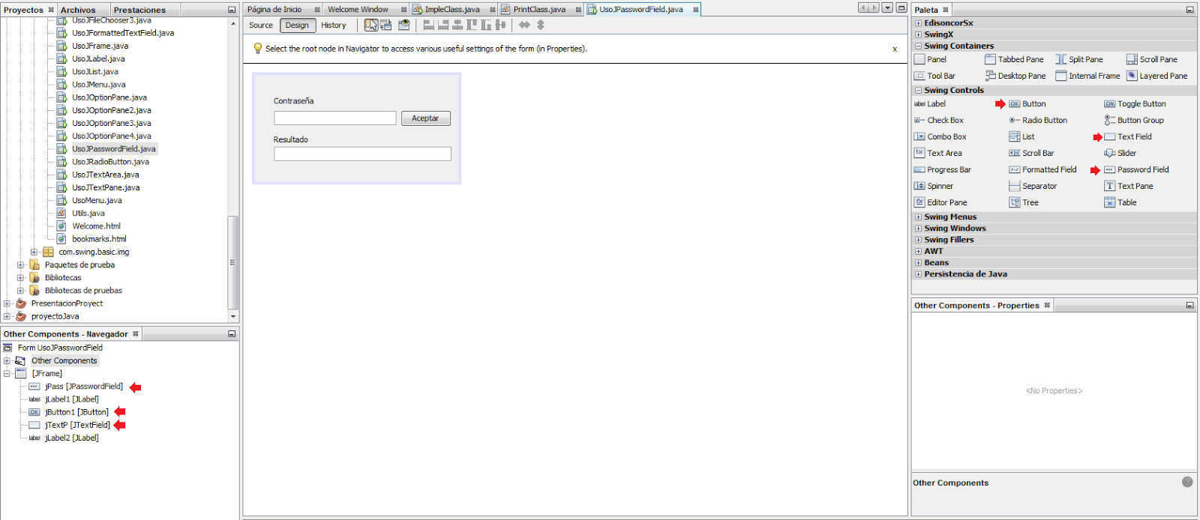Select the Password Field palette control
The image size is (1200, 520).
(1136, 170)
